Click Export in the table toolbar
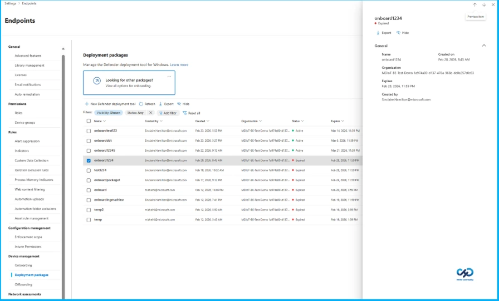499x301 pixels. (x=166, y=104)
